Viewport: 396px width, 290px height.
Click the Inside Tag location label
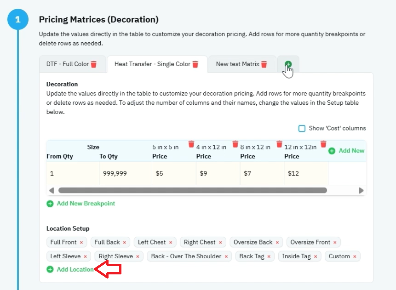tap(297, 256)
